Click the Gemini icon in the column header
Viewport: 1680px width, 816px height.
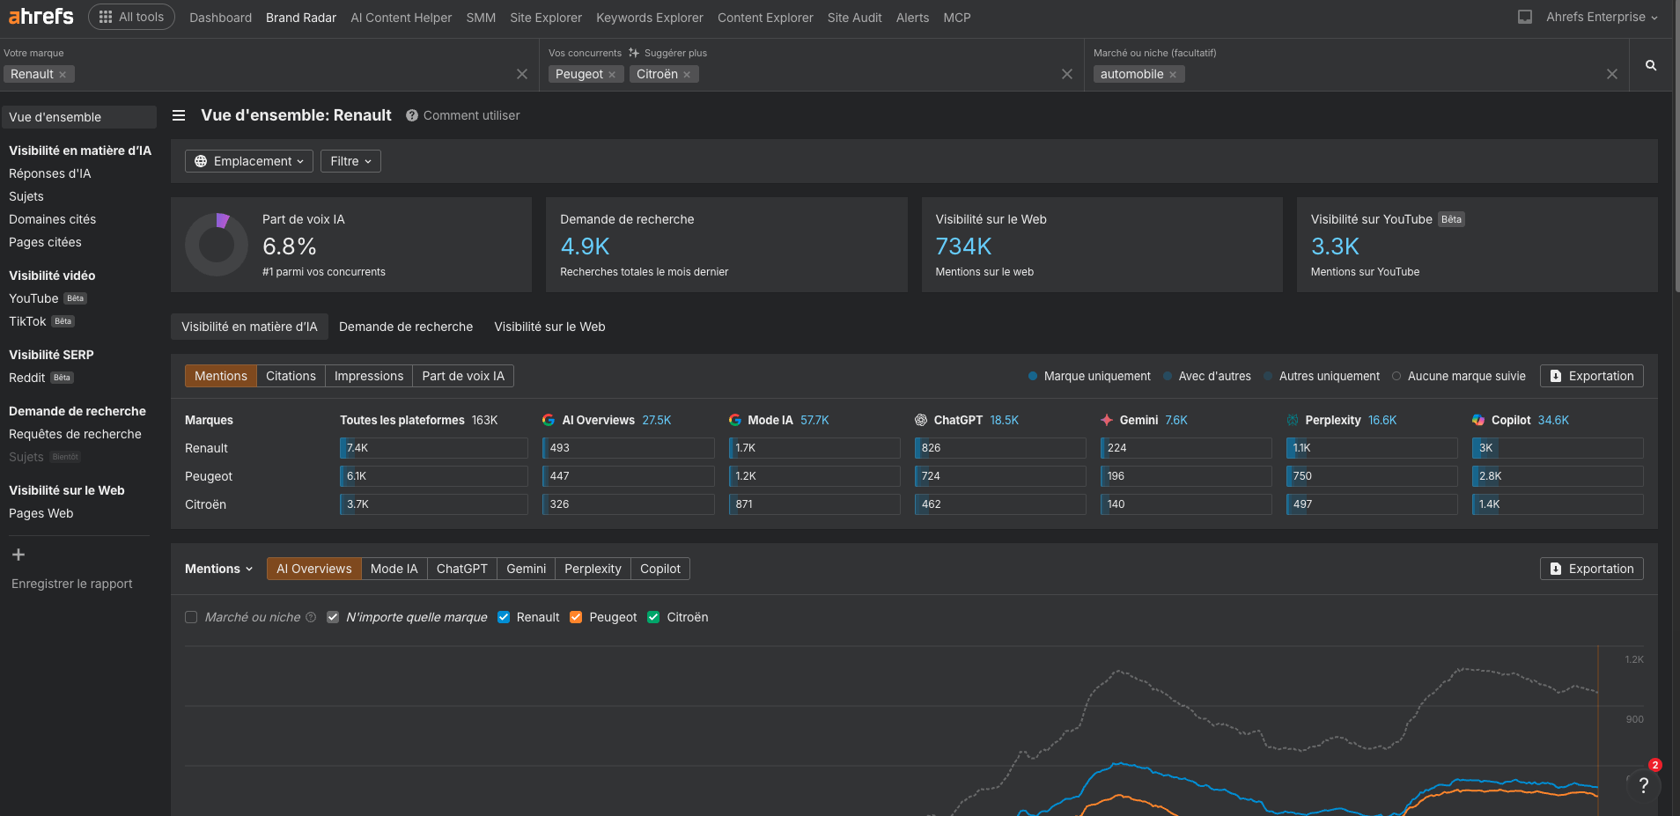tap(1107, 420)
